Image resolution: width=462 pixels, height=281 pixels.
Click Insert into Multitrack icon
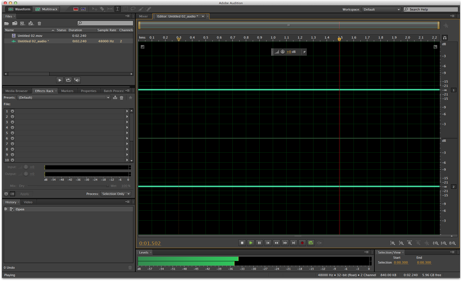31,23
